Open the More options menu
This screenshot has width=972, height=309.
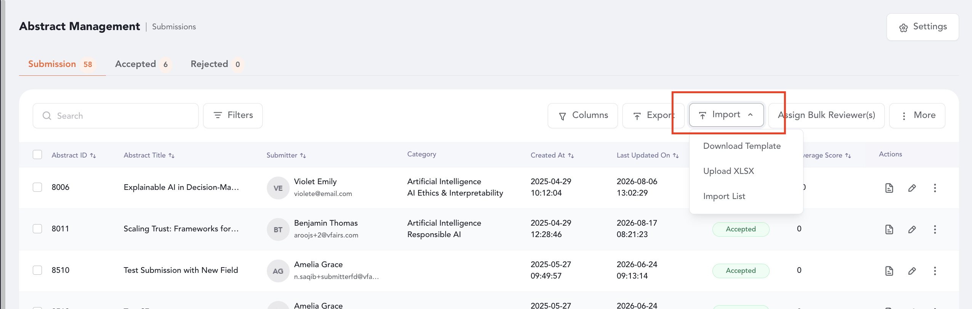click(917, 115)
